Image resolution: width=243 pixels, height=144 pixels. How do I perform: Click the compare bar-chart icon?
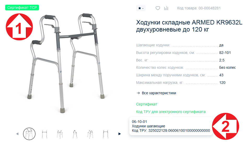click(x=166, y=8)
